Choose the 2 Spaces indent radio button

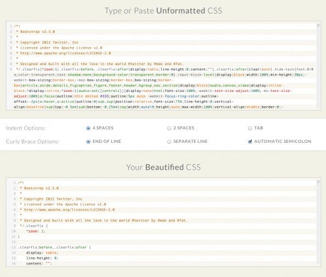tap(169, 128)
